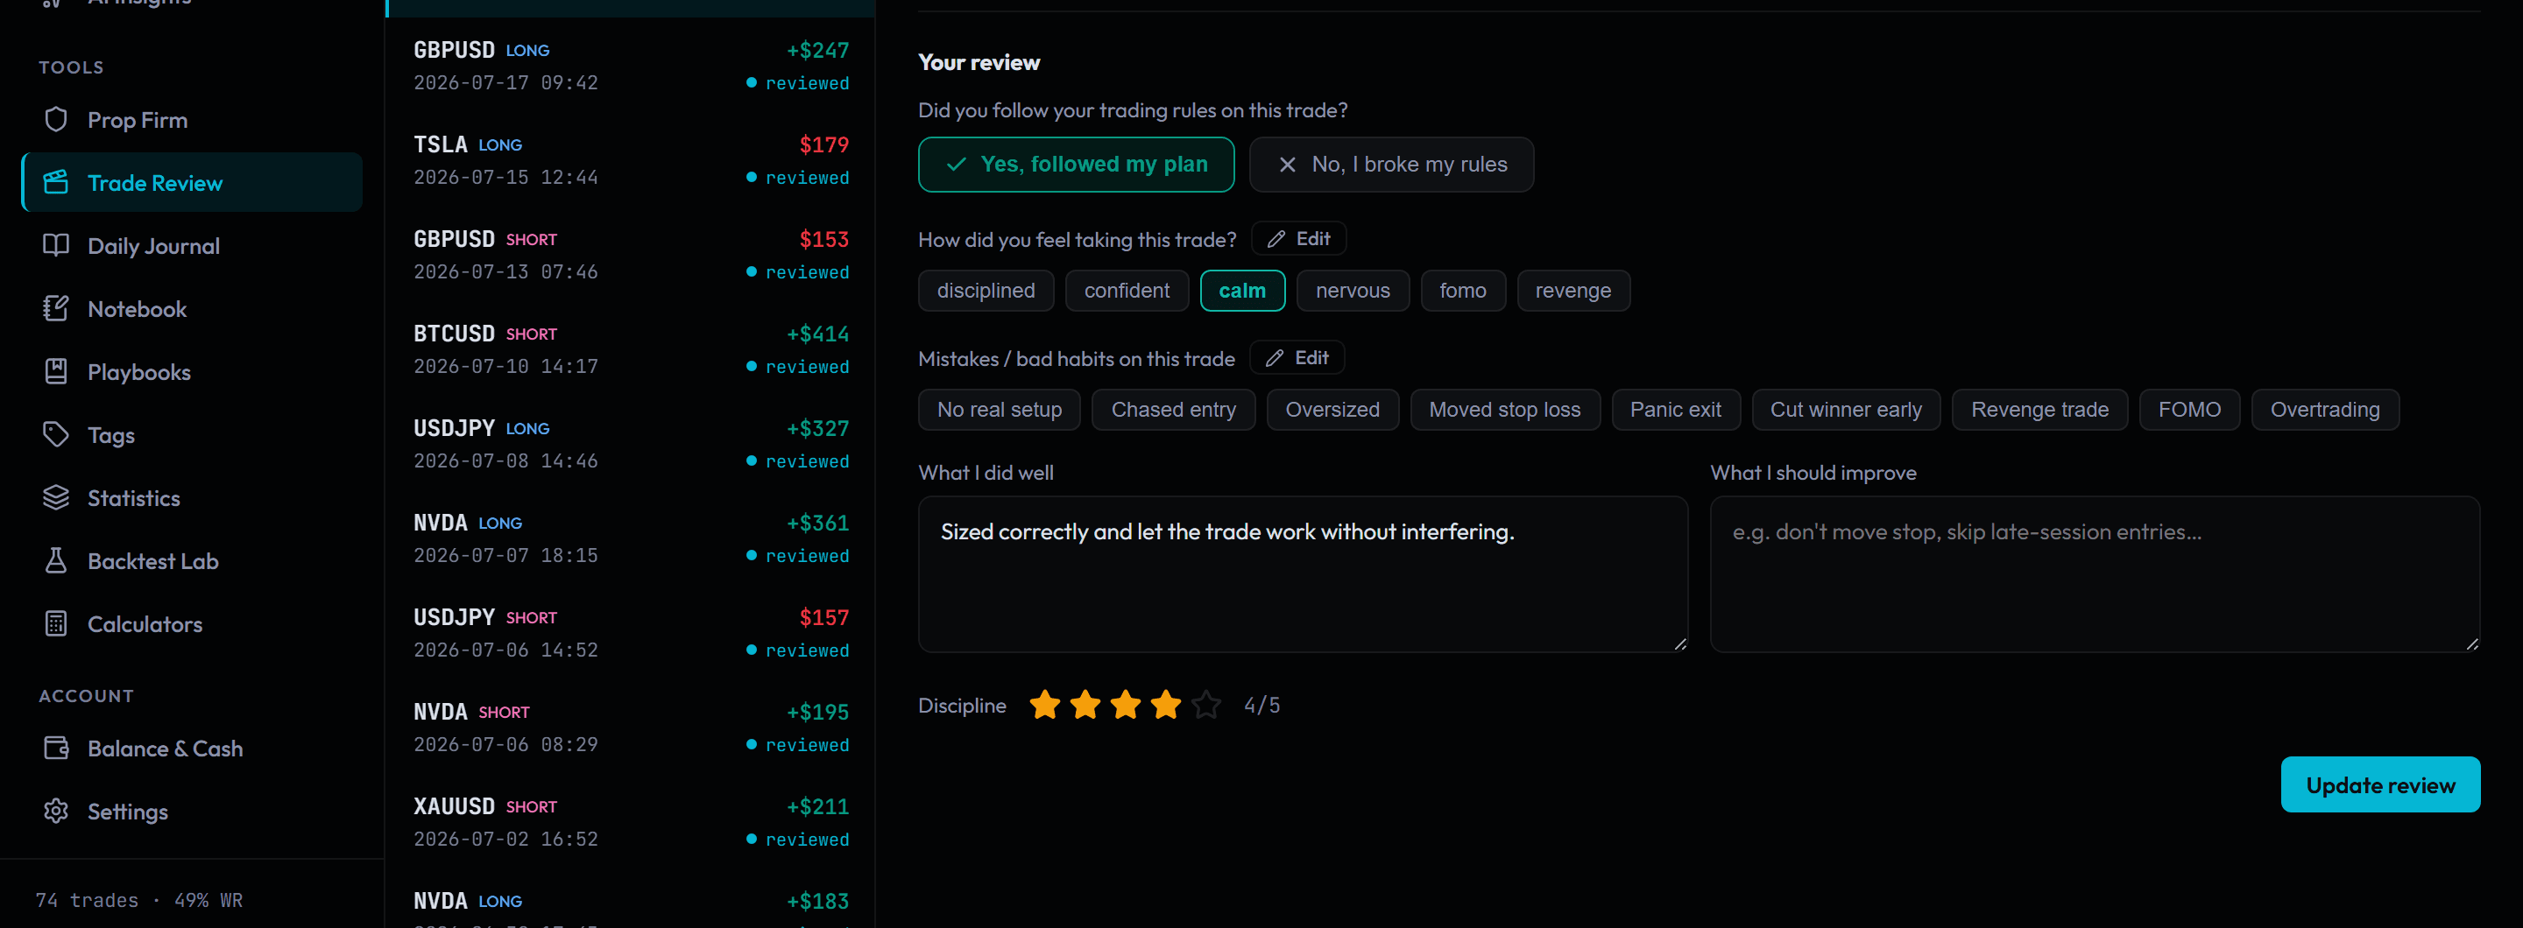The image size is (2523, 928).
Task: Set discipline to two stars
Action: point(1085,705)
